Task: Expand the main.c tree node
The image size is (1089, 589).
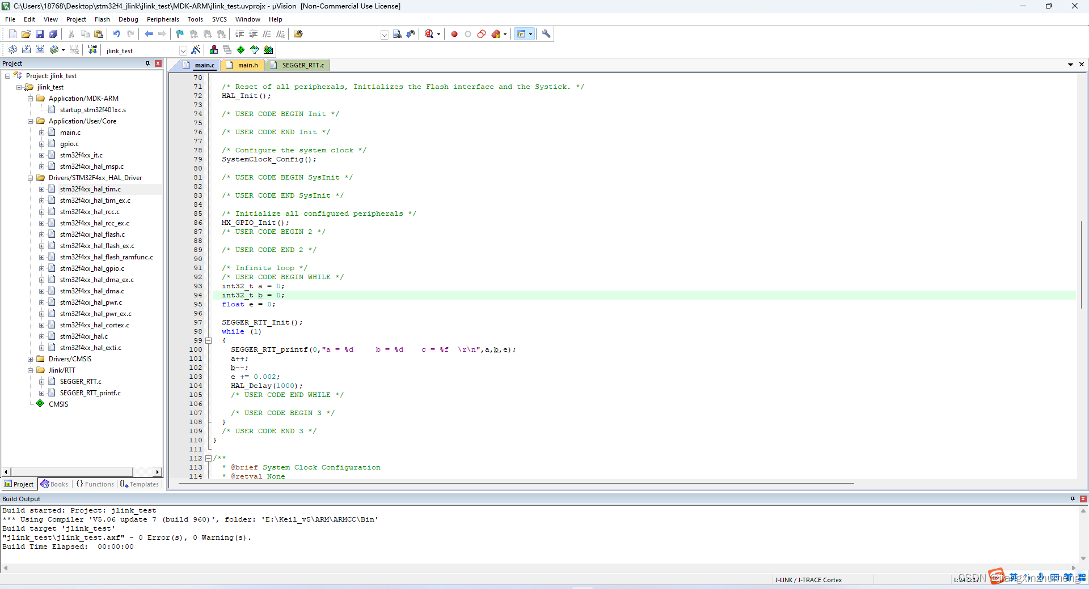Action: 41,132
